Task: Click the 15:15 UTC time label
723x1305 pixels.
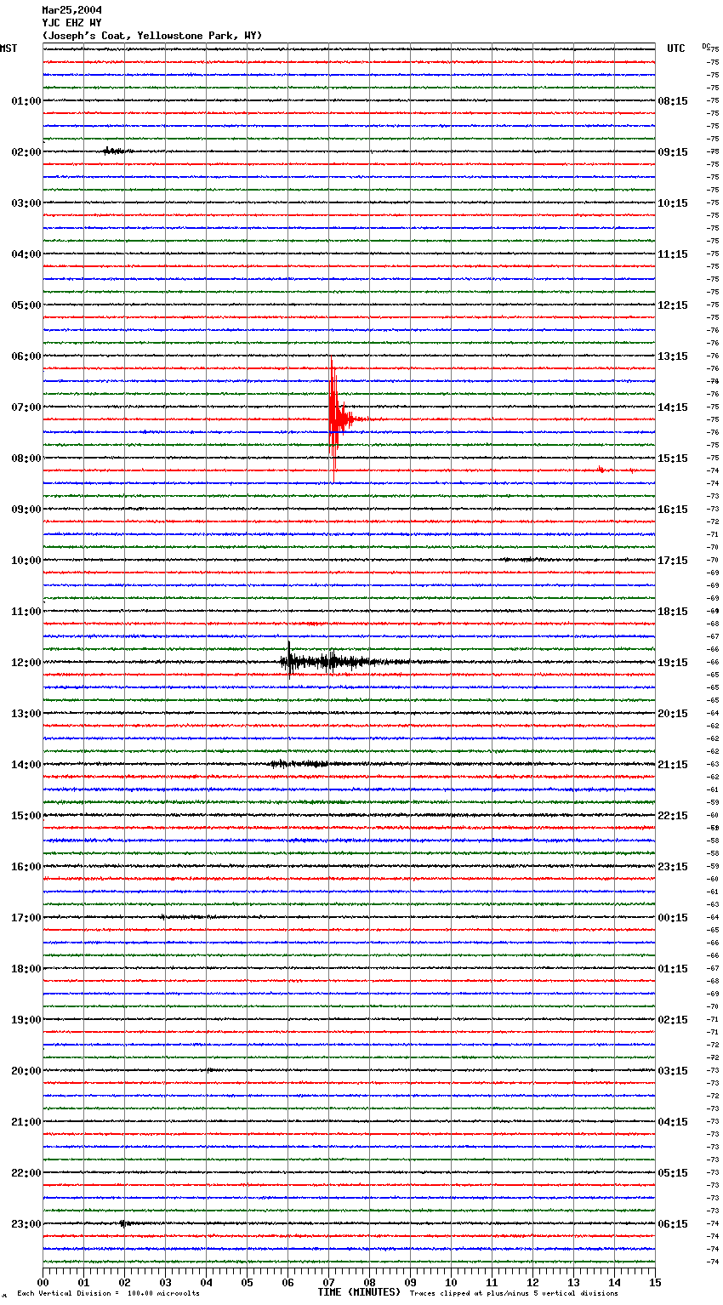Action: click(x=673, y=459)
